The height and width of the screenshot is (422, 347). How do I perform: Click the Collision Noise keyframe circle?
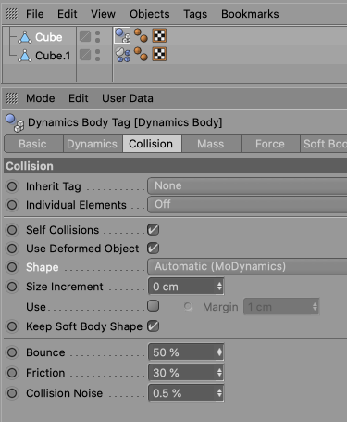[x=12, y=393]
